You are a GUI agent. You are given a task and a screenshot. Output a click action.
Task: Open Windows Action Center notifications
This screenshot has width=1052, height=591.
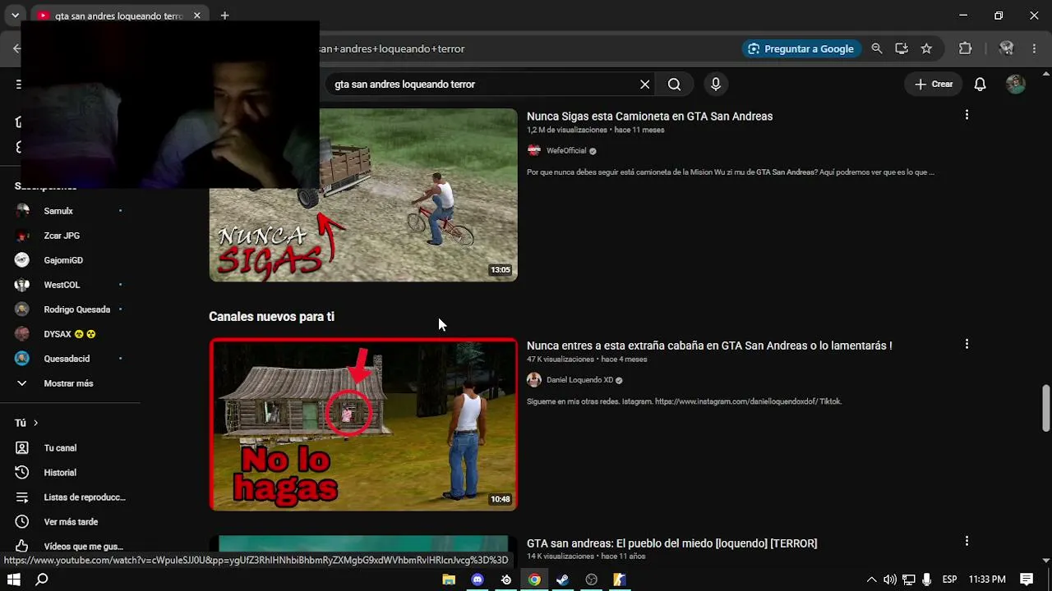1027,580
